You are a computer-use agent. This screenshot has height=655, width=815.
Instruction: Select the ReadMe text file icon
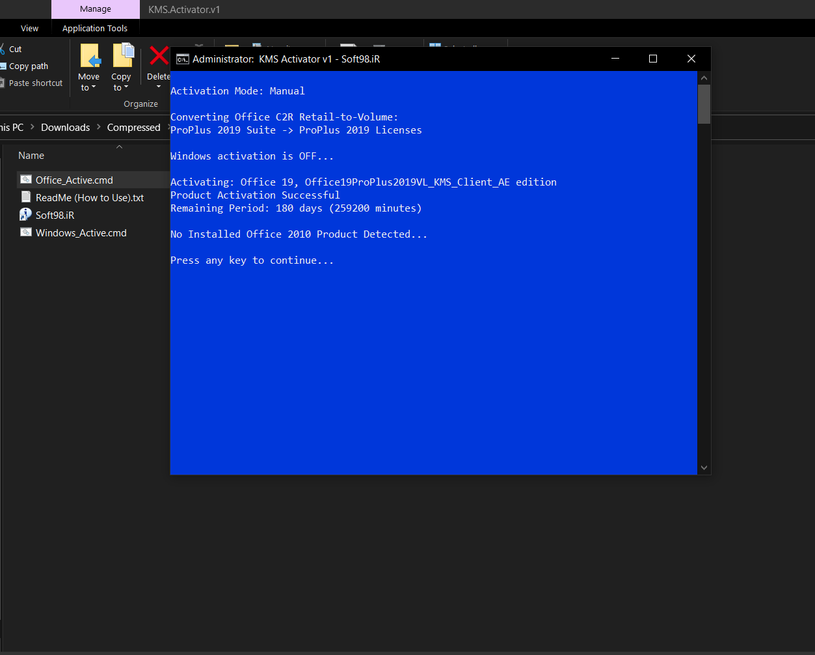pyautogui.click(x=26, y=197)
